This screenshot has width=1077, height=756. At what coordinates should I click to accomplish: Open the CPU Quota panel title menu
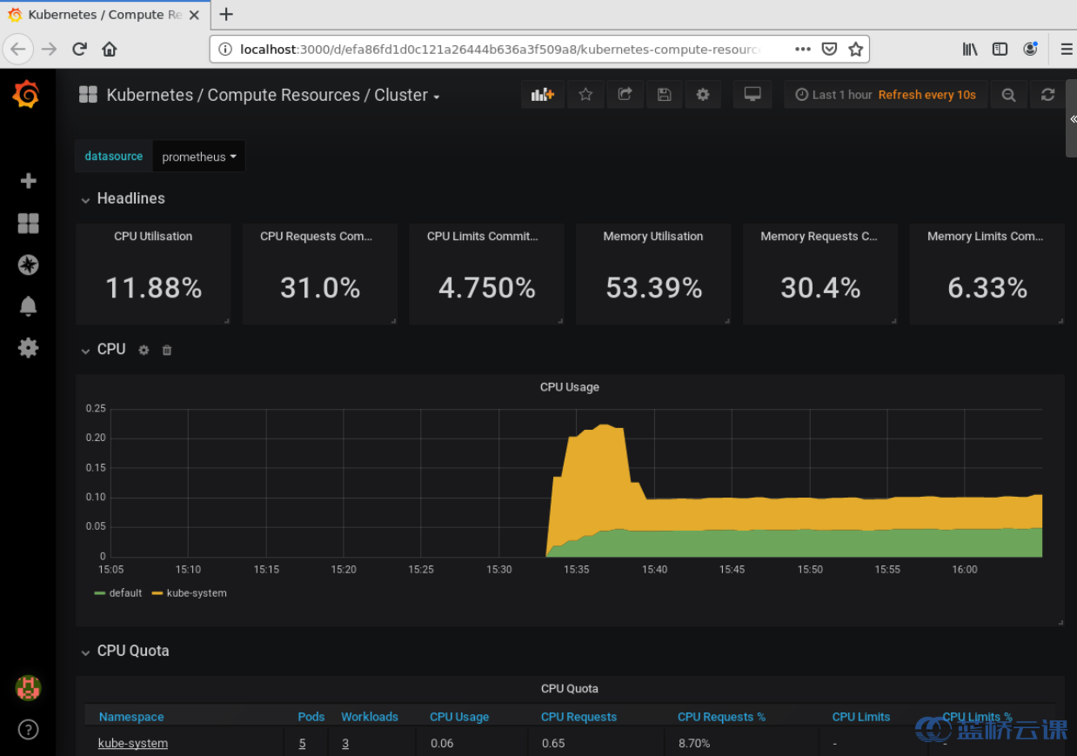[x=570, y=688]
